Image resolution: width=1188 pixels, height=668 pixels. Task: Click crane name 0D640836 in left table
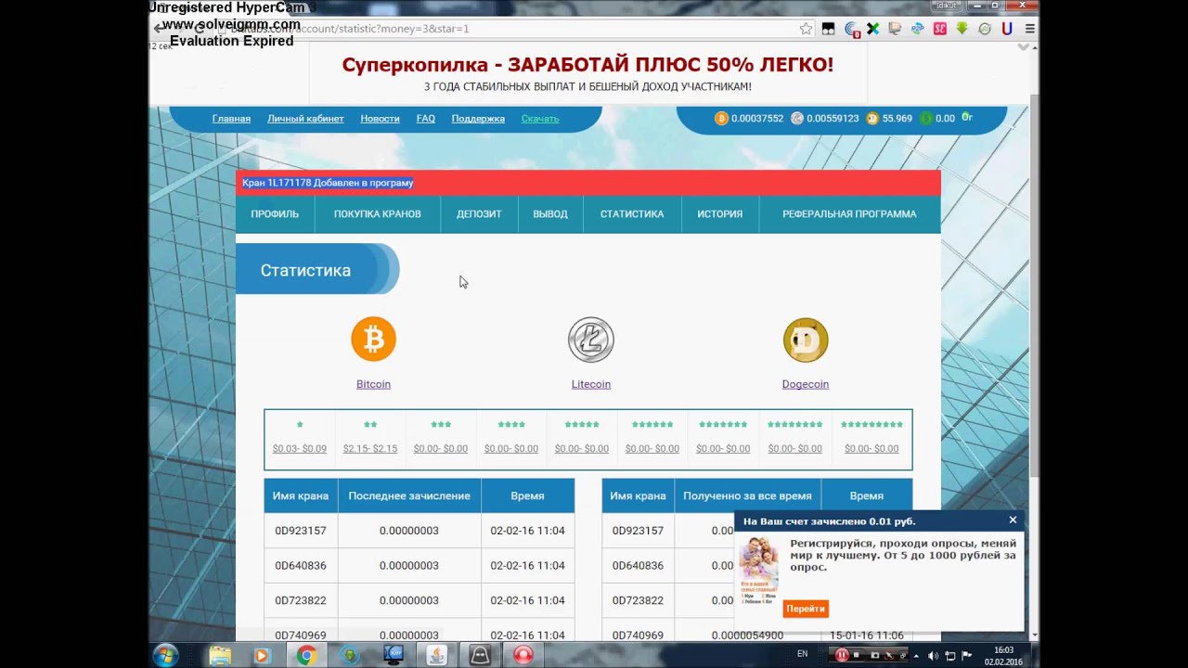coord(301,566)
